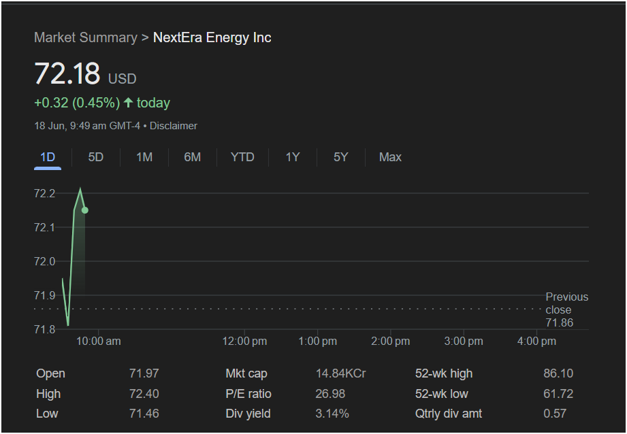The width and height of the screenshot is (627, 434).
Task: Click the Previous close 71.86 label
Action: click(566, 310)
